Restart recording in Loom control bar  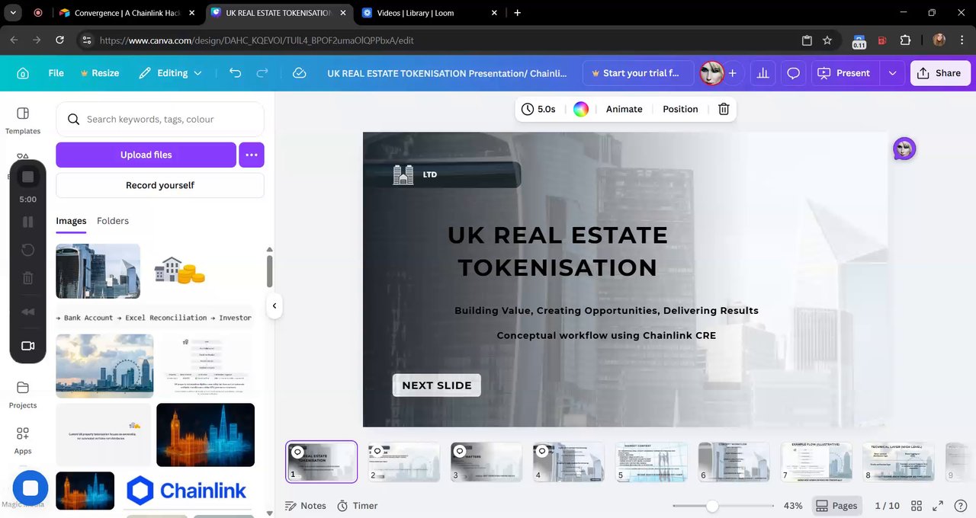[x=27, y=250]
